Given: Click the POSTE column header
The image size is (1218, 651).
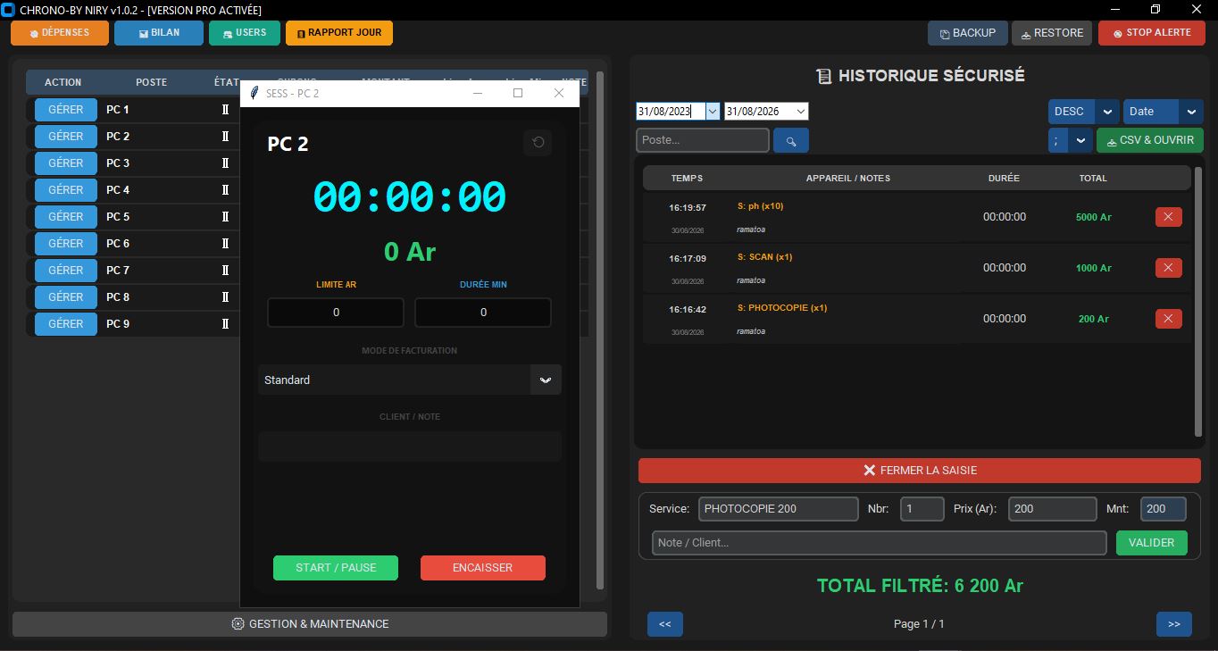Looking at the screenshot, I should (152, 82).
